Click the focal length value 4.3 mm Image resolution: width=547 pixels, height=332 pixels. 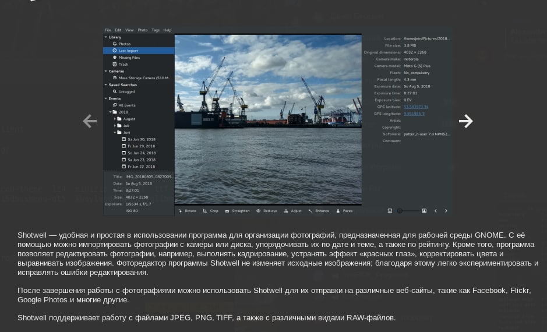coord(411,80)
